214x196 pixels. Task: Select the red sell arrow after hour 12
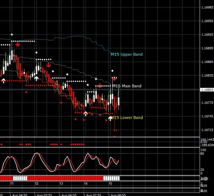coord(49,65)
